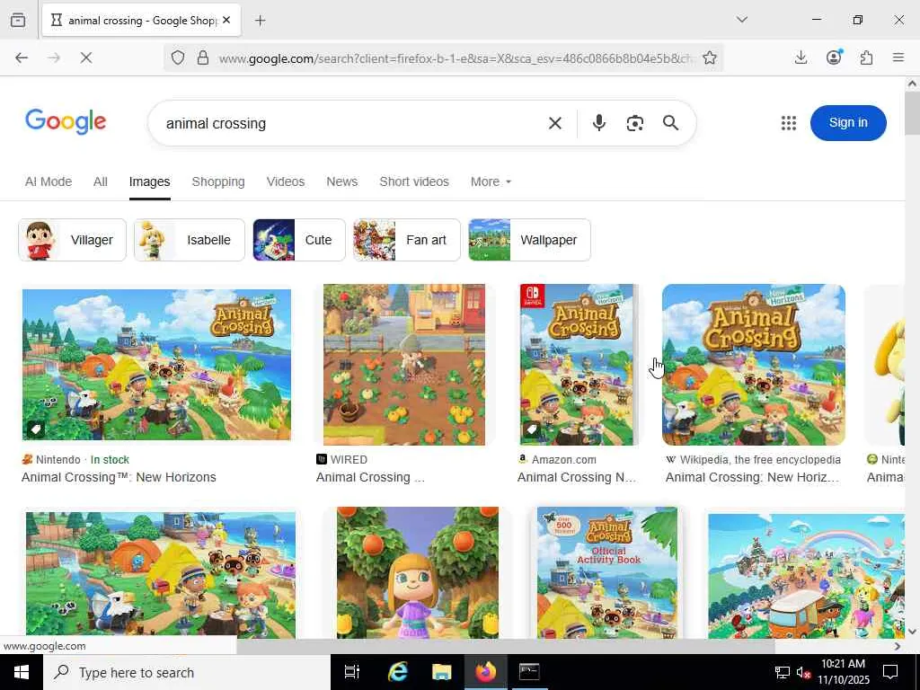This screenshot has width=920, height=690.
Task: Switch to the Videos tab
Action: point(286,181)
